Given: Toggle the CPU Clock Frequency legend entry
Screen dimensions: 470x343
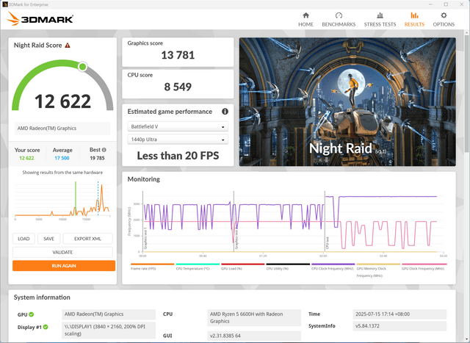Looking at the screenshot, I should 333,267.
